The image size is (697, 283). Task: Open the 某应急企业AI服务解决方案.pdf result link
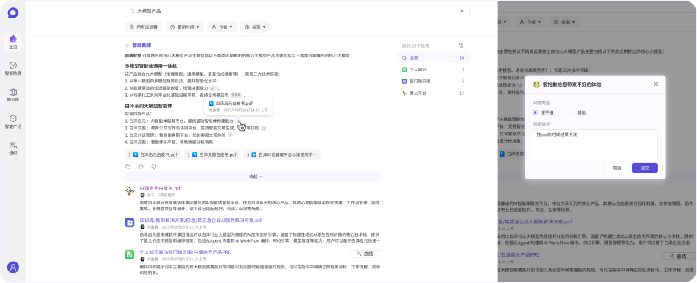point(201,220)
